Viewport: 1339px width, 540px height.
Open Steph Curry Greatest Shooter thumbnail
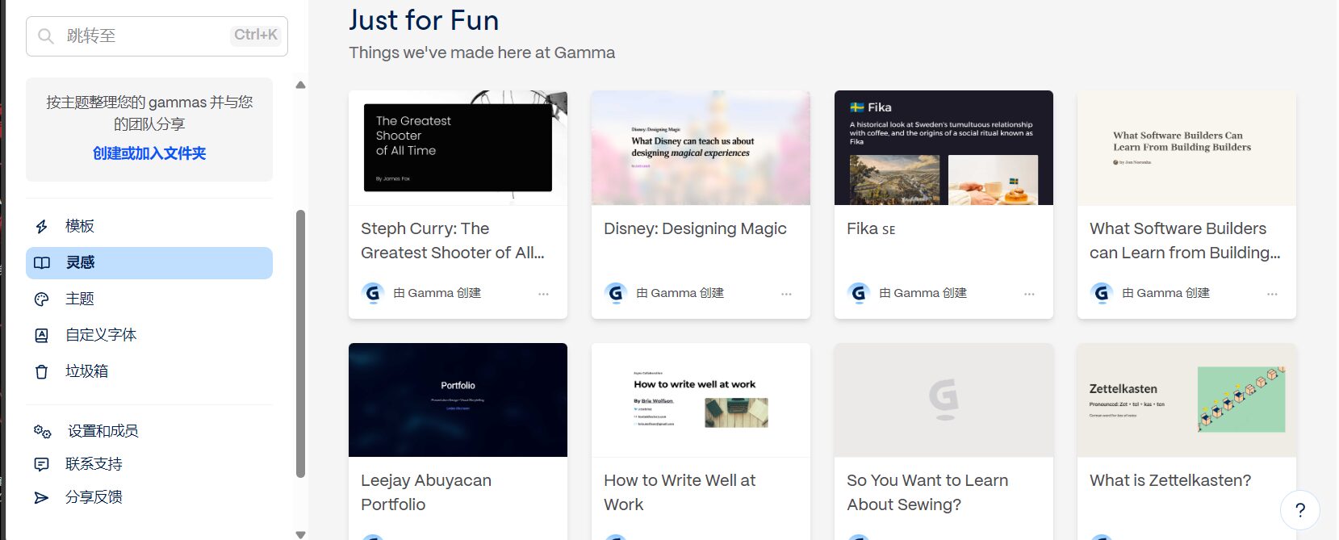[x=458, y=148]
